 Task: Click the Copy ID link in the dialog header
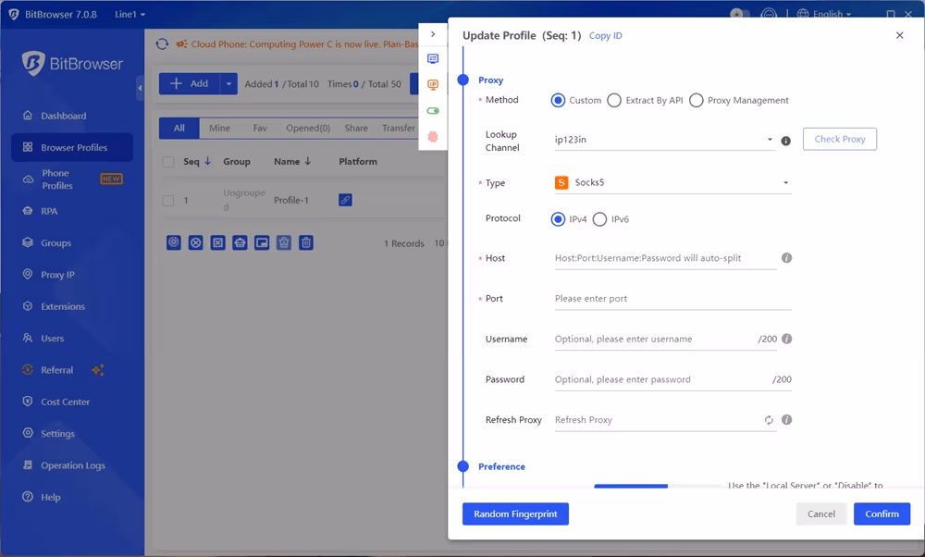tap(606, 35)
